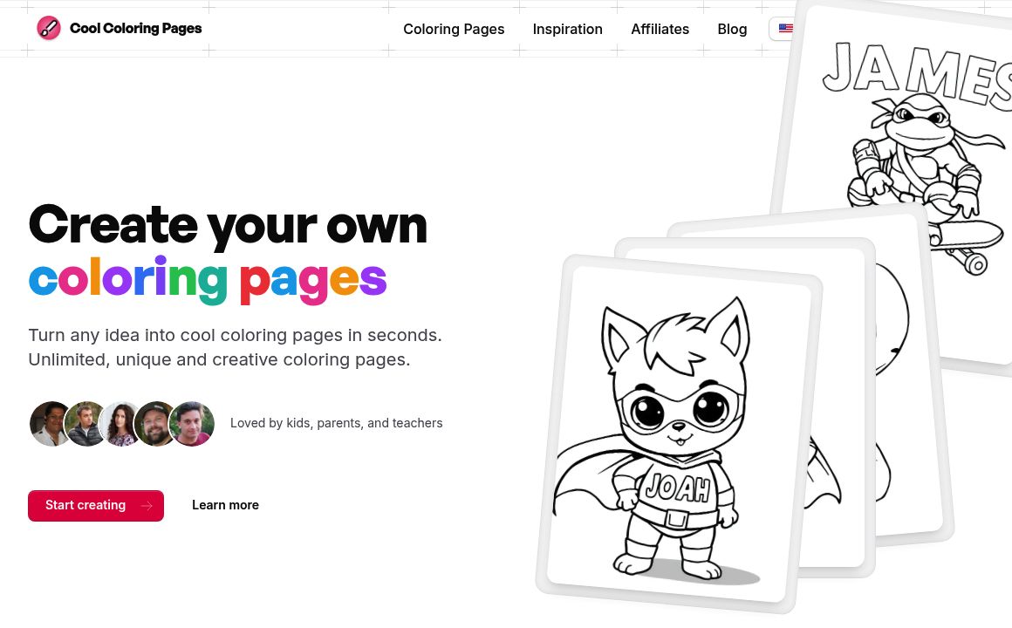Click the Learn more link
This screenshot has width=1012, height=628.
225,505
